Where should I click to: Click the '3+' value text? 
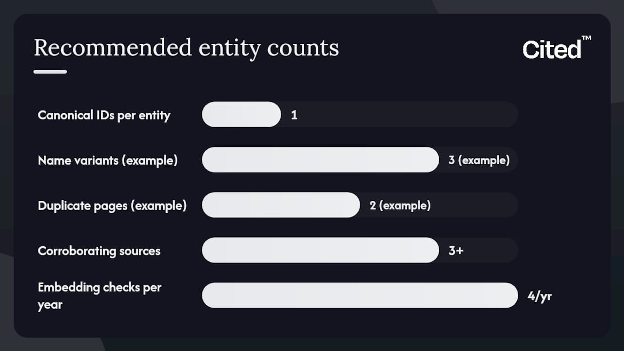coord(456,251)
